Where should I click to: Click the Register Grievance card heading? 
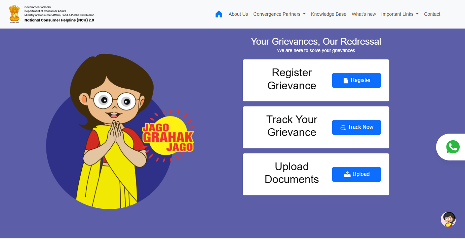coord(292,79)
